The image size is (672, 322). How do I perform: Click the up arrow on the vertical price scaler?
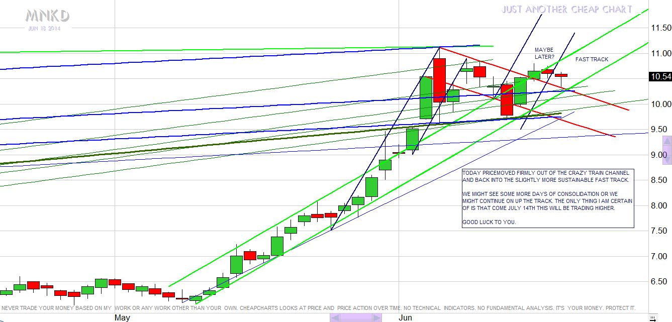(x=667, y=141)
